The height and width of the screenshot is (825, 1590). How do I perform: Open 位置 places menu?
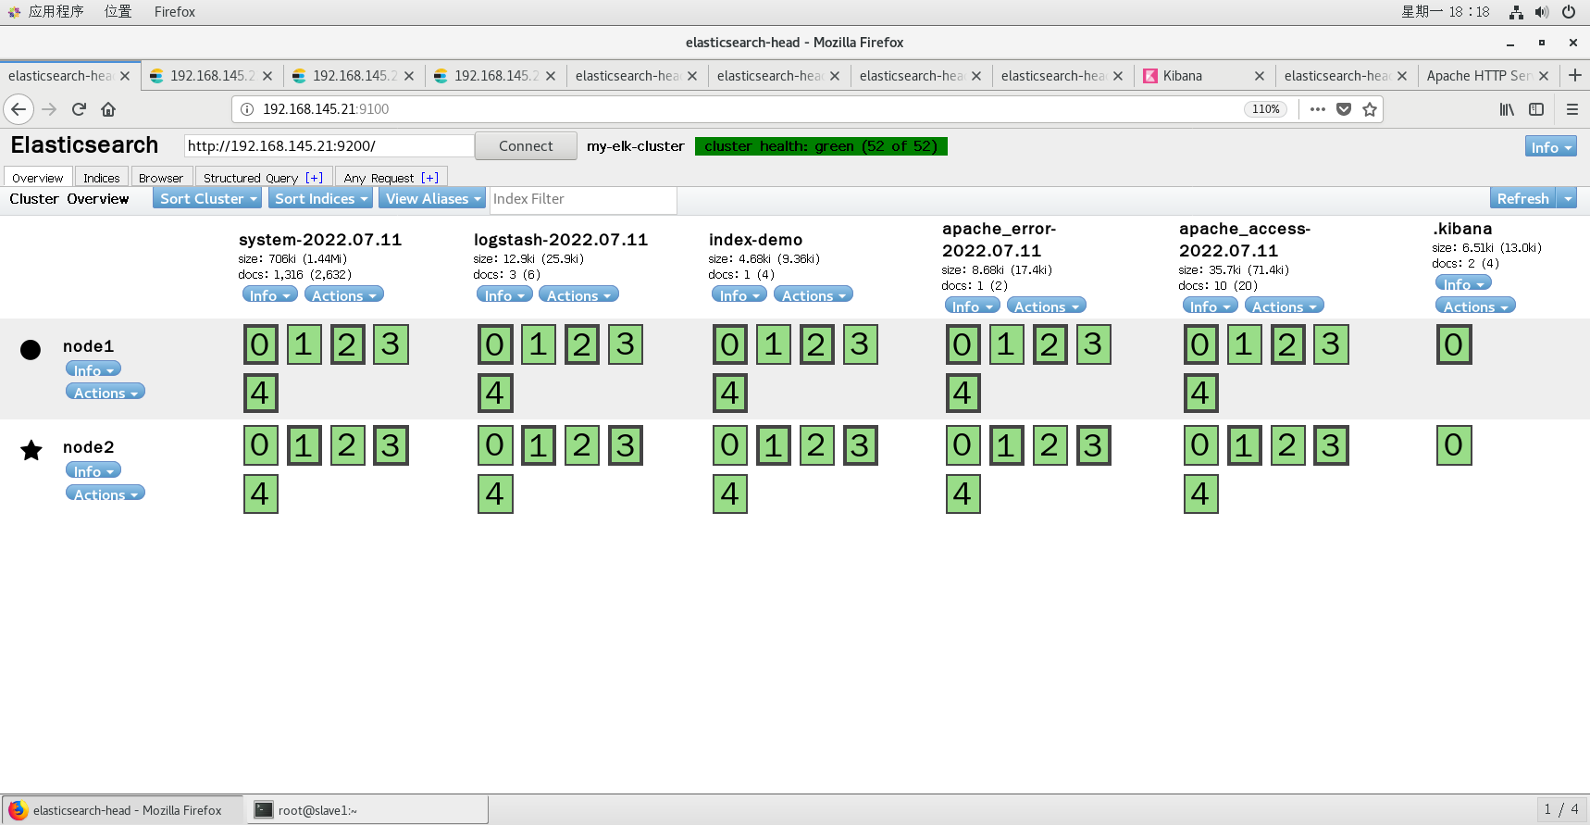pyautogui.click(x=118, y=12)
